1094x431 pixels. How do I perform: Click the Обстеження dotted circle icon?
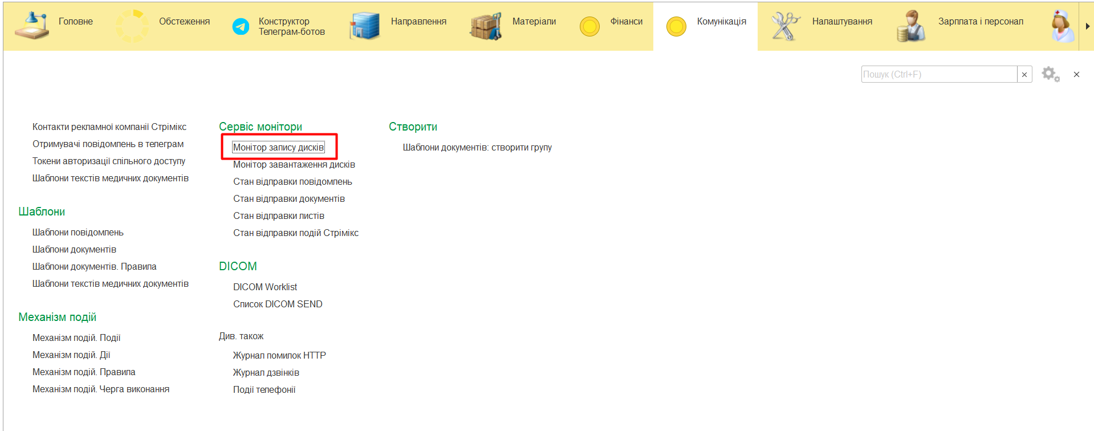pos(132,26)
